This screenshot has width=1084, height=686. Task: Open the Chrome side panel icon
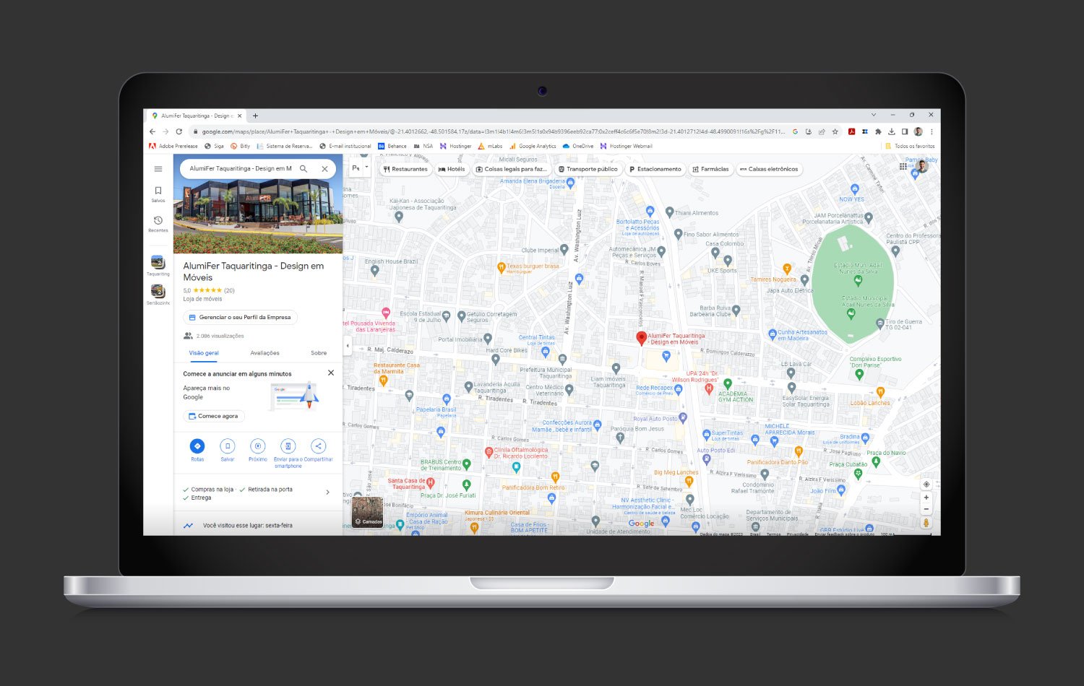click(904, 131)
